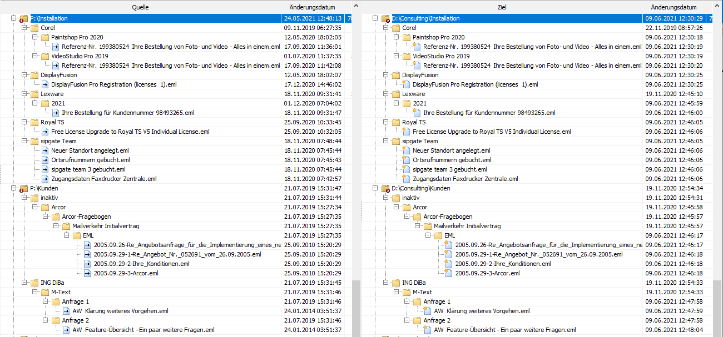Click the EML folder icon in Quelle pane
723x337 pixels.
point(77,236)
